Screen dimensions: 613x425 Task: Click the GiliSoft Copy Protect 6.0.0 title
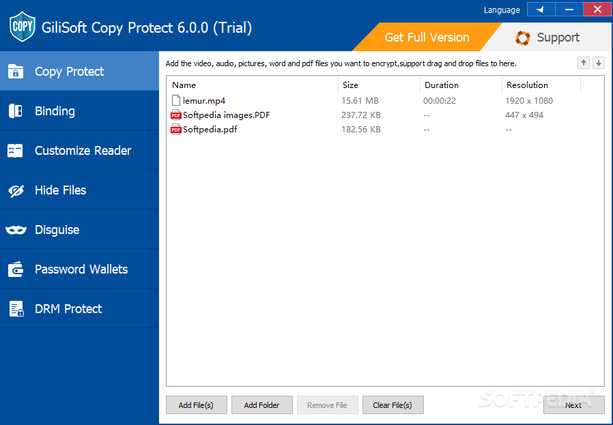(147, 28)
